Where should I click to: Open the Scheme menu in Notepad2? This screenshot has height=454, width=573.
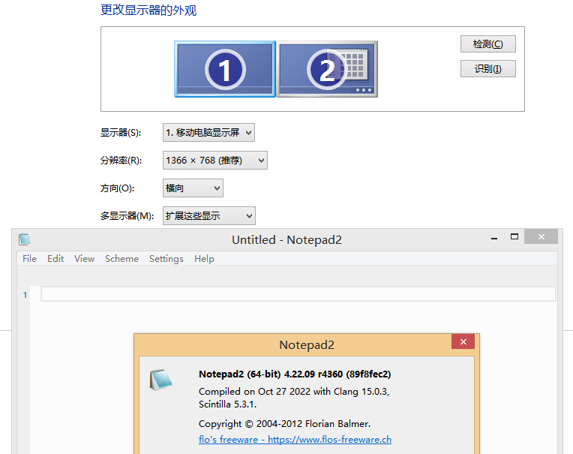click(121, 259)
